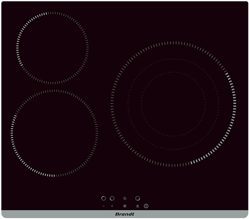Select the rightmost circular zone selector key
The width and height of the screenshot is (249, 219).
pos(138,198)
